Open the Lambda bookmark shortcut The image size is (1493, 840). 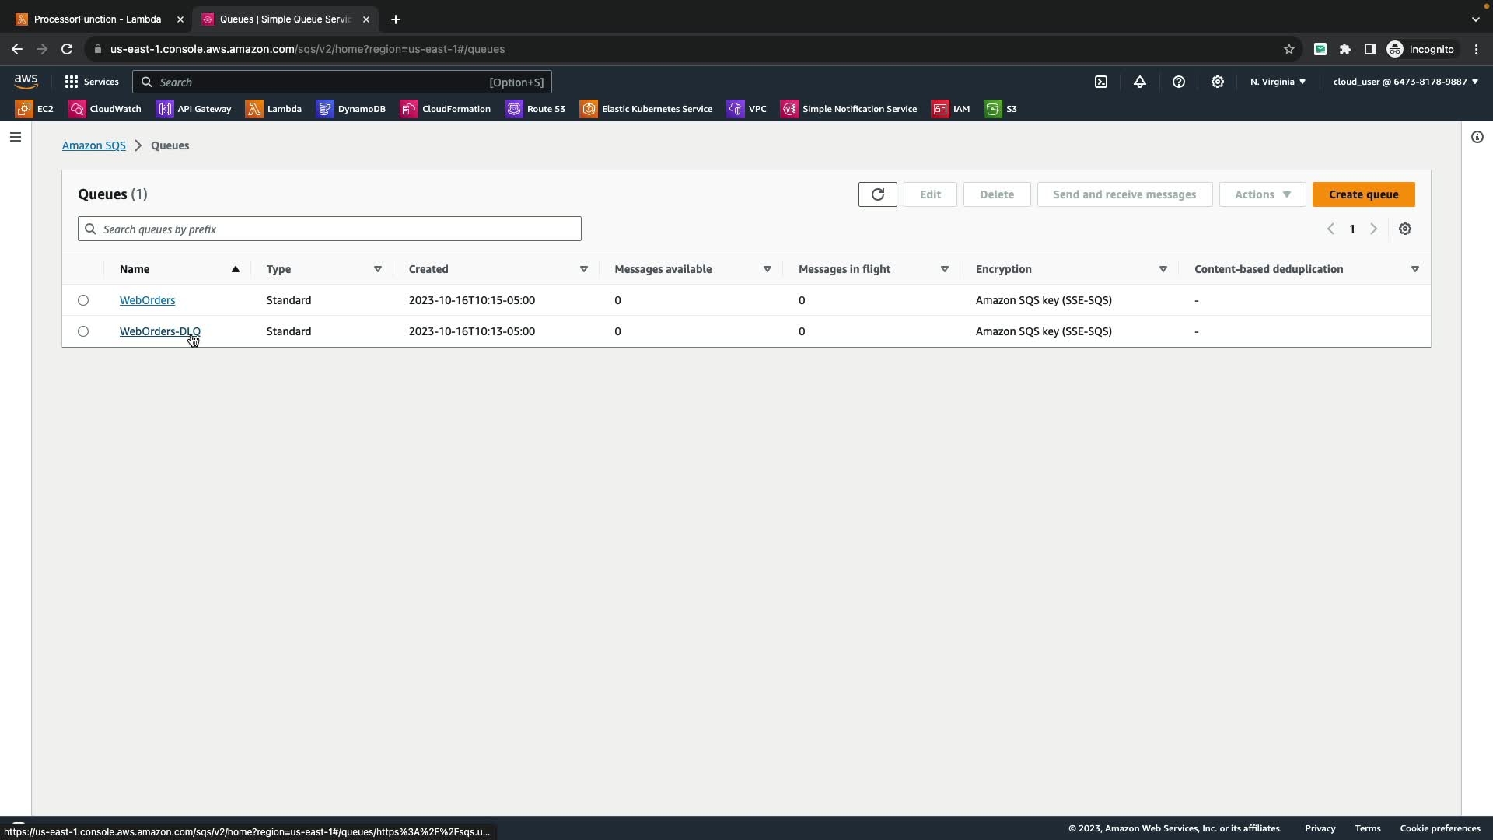pos(274,109)
